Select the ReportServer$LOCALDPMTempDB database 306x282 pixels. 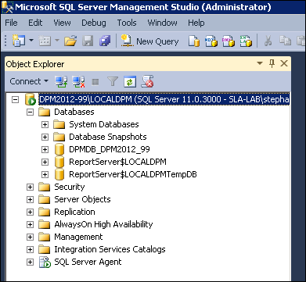[x=133, y=174]
